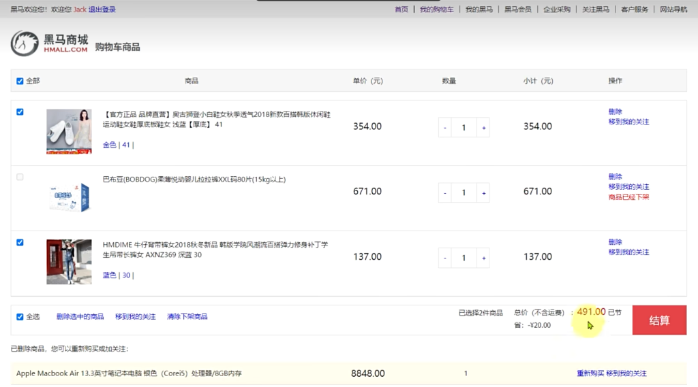Toggle the bottom 全选 checkbox
Image resolution: width=698 pixels, height=387 pixels.
[x=20, y=317]
